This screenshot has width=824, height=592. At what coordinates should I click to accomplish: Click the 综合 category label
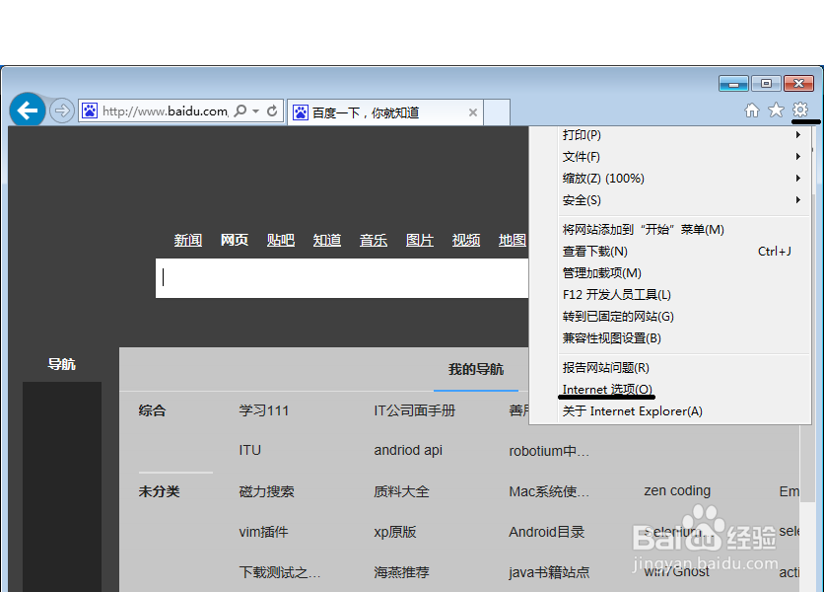pos(153,410)
